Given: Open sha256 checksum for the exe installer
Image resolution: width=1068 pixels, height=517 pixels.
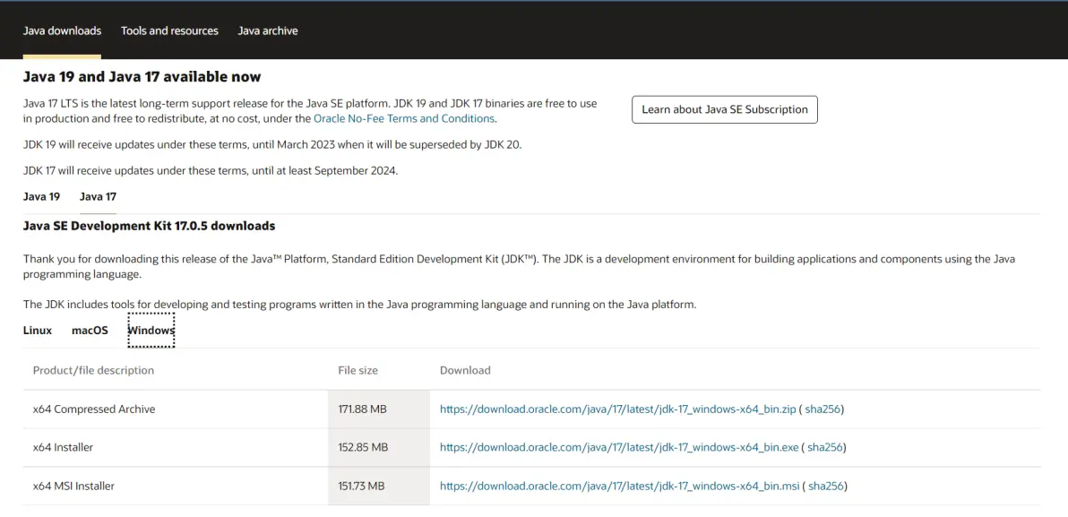Looking at the screenshot, I should pyautogui.click(x=824, y=447).
